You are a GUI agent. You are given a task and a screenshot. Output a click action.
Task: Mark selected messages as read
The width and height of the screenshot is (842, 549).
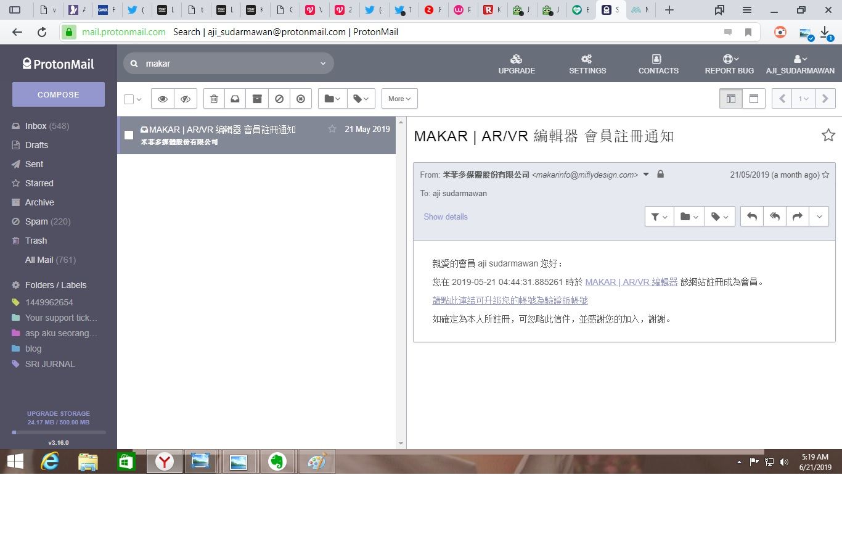tap(163, 99)
